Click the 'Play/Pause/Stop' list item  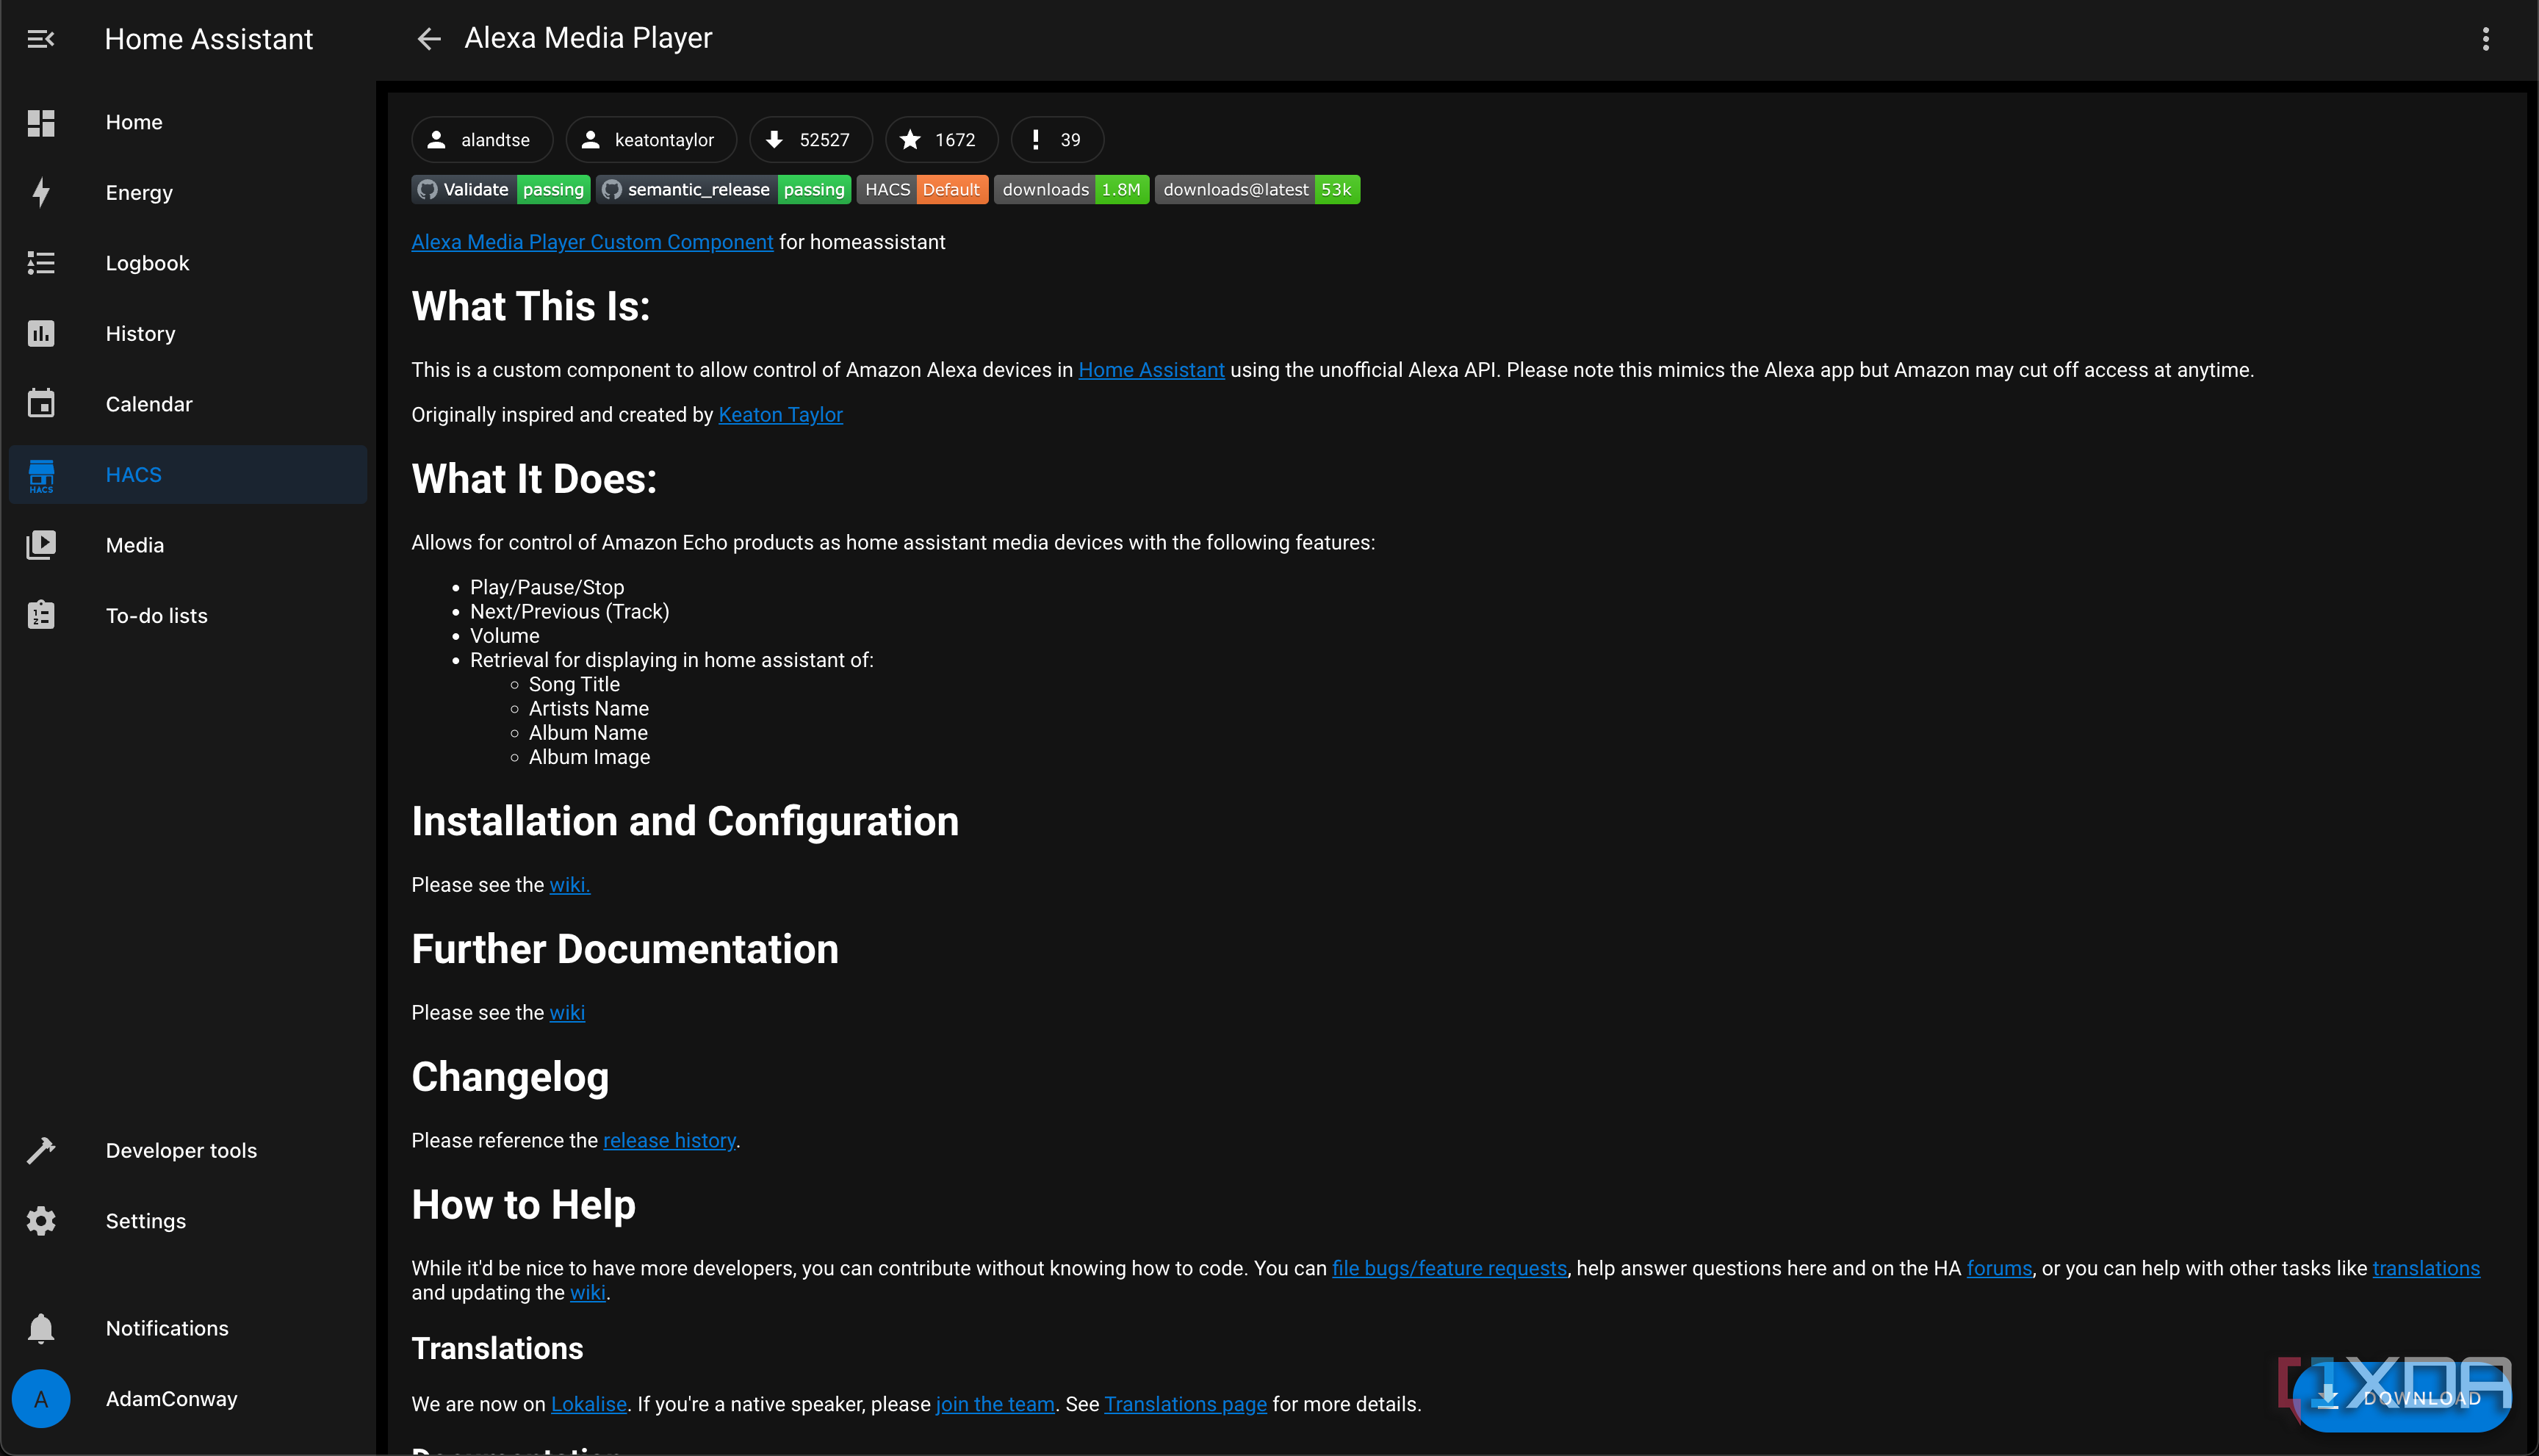click(x=547, y=588)
